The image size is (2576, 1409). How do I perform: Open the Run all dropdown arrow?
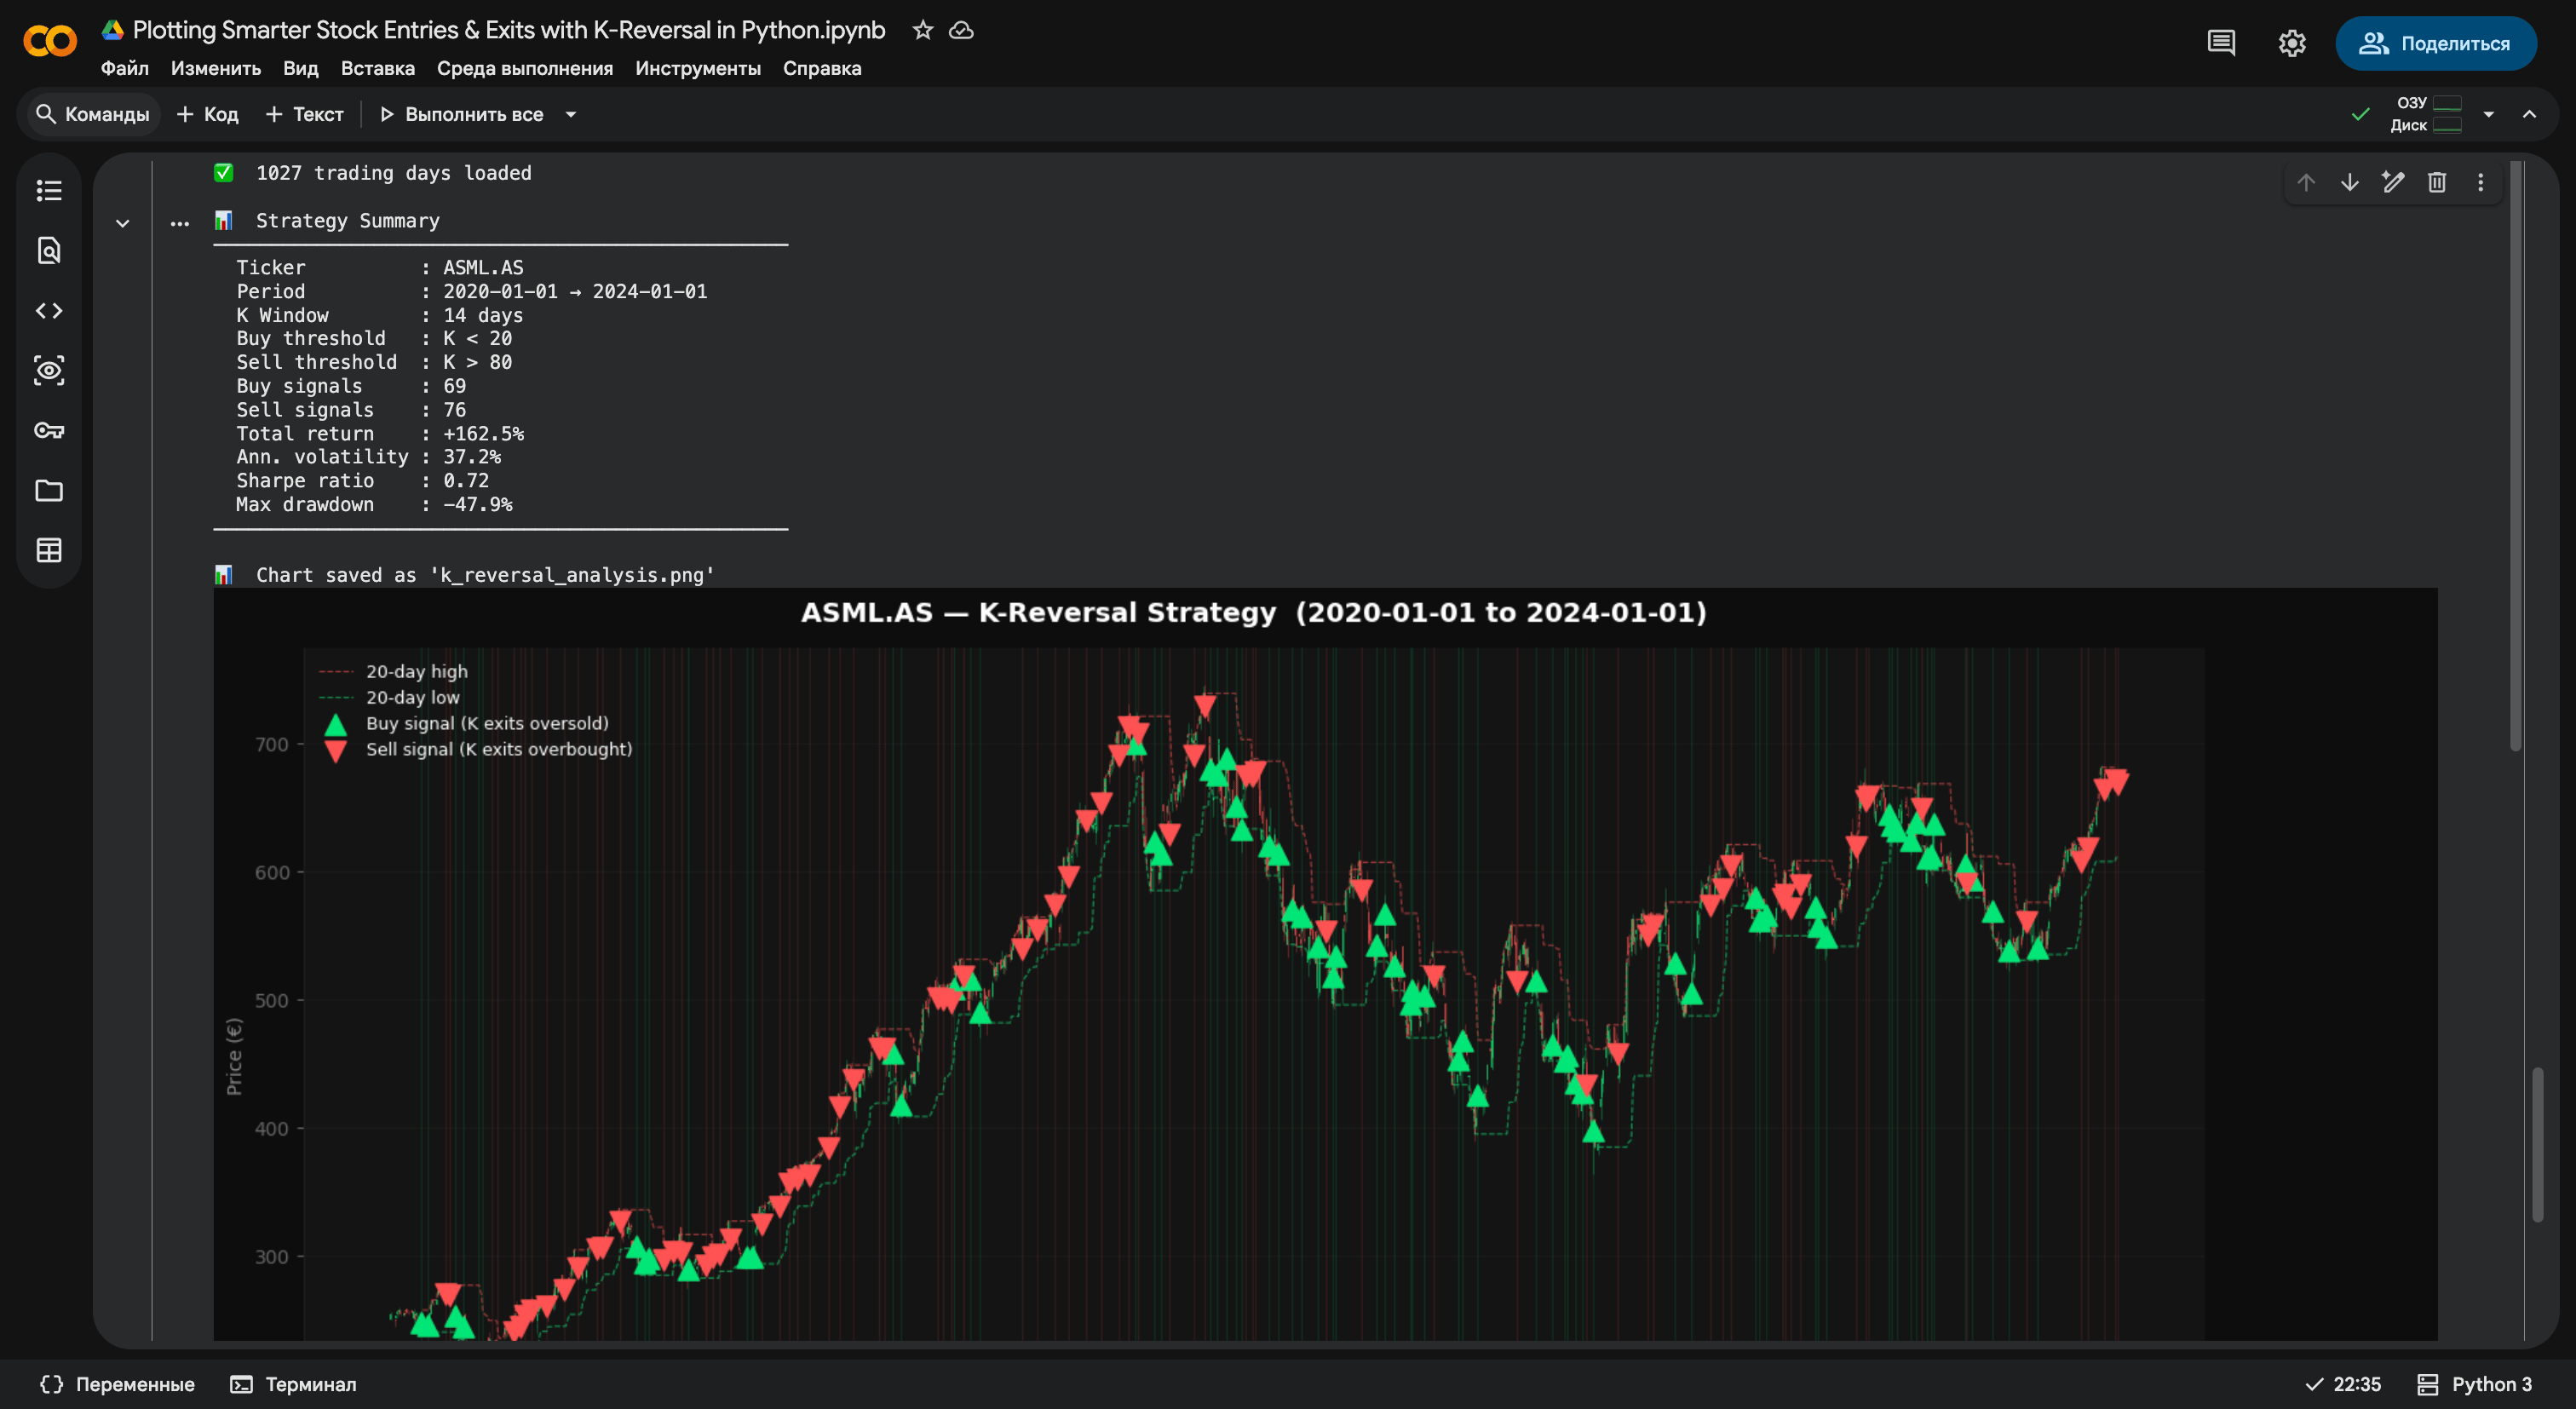[571, 114]
